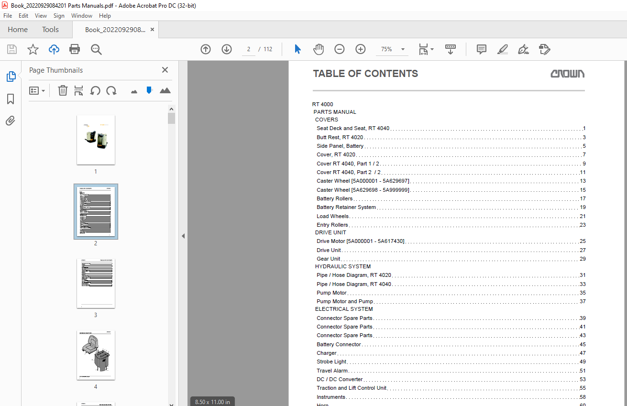Open the View menu

tap(41, 16)
